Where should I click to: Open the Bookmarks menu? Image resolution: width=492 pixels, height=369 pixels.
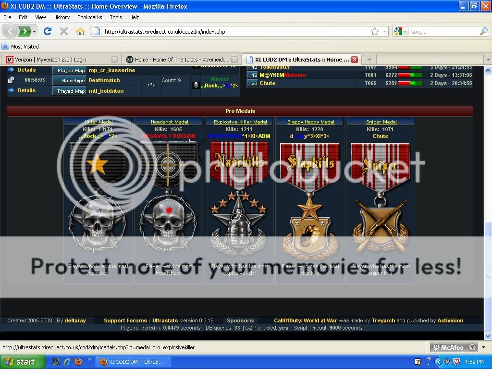click(x=89, y=17)
